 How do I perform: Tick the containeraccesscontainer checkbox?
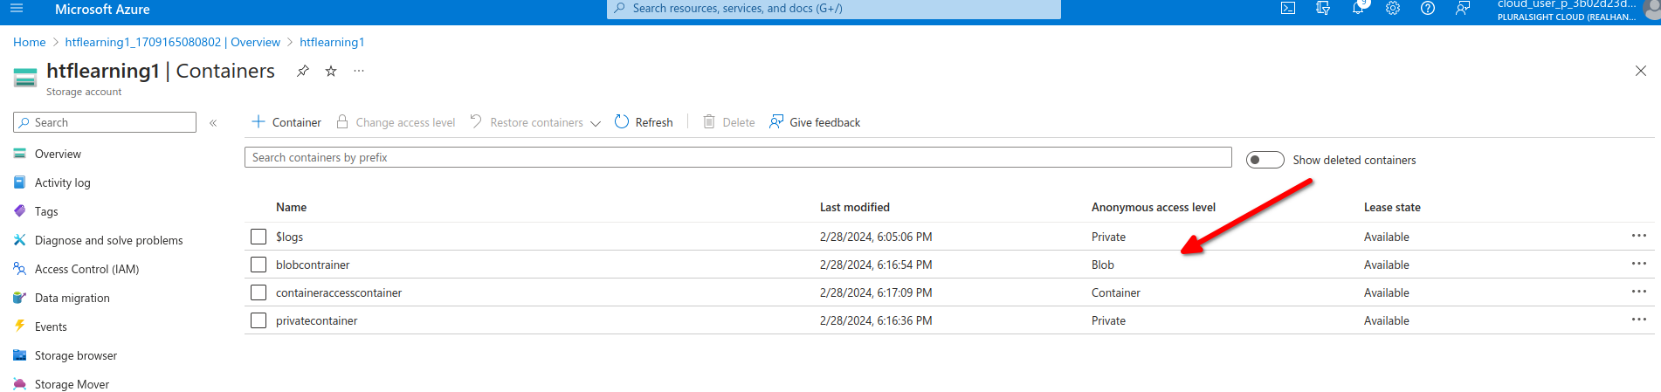[x=258, y=292]
